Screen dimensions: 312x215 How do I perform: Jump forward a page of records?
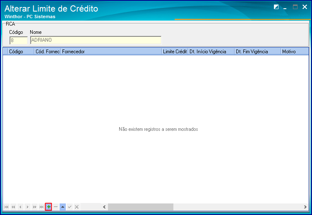(x=35, y=207)
